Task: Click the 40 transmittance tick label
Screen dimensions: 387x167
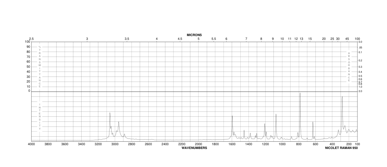Action: [x=28, y=71]
